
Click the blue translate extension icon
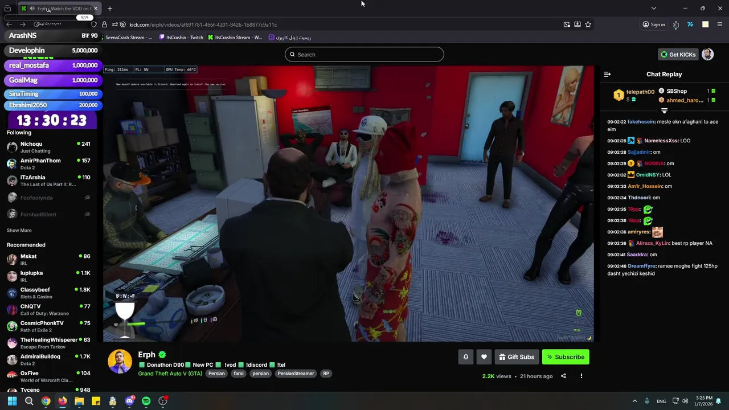pyautogui.click(x=690, y=24)
